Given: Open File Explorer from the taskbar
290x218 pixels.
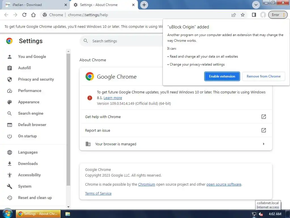Looking at the screenshot, I should (68, 214).
